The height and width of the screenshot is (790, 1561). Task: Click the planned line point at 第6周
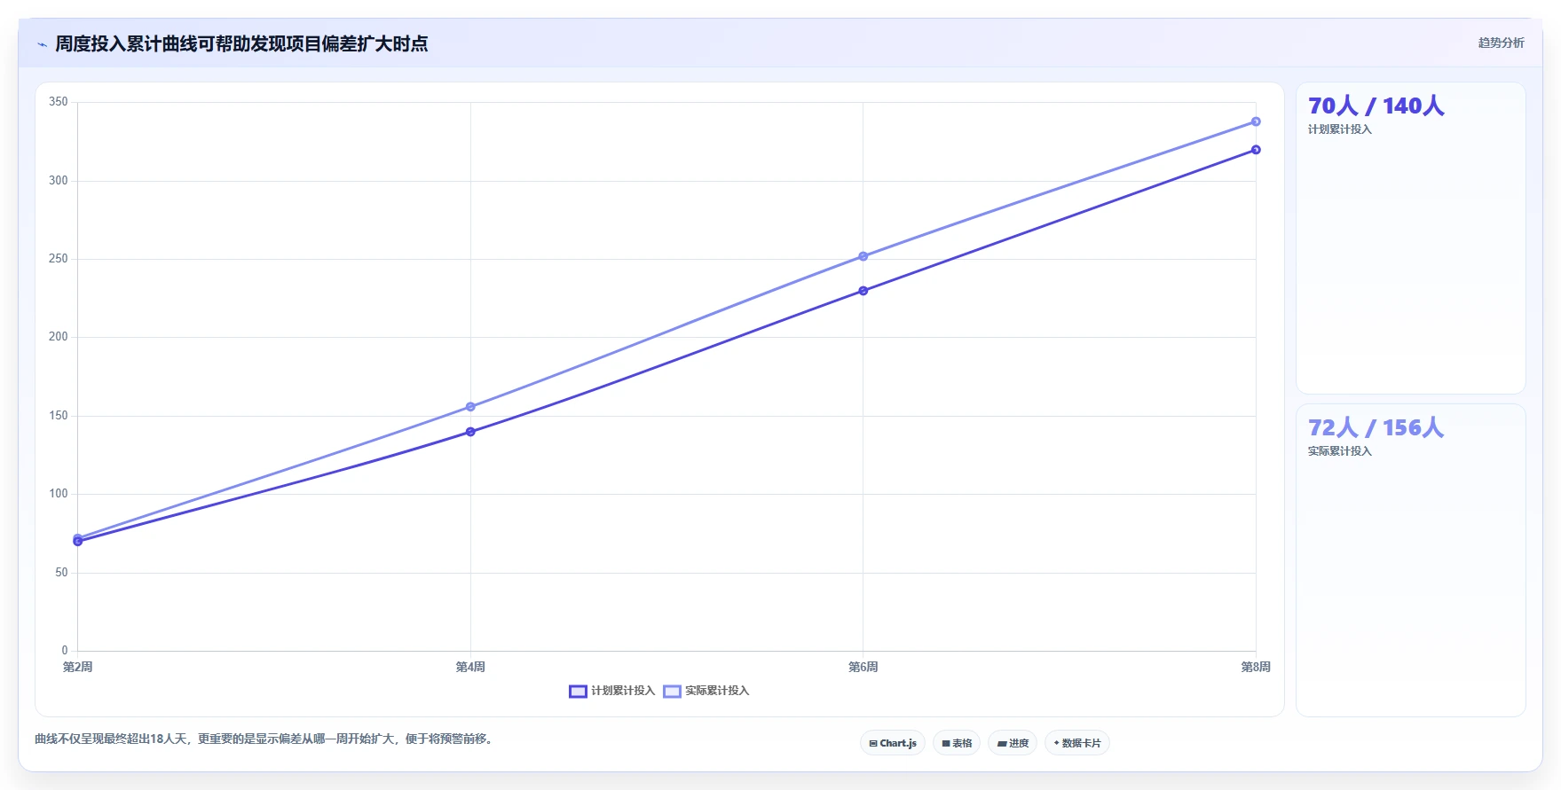pyautogui.click(x=863, y=291)
